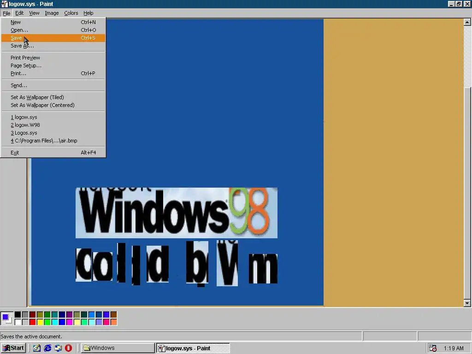The height and width of the screenshot is (354, 472).
Task: Switch to the Windows folder taskbar button
Action: pyautogui.click(x=118, y=348)
